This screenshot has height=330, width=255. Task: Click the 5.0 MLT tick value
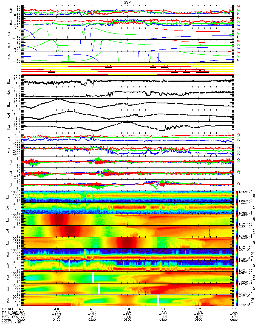(x=127, y=309)
